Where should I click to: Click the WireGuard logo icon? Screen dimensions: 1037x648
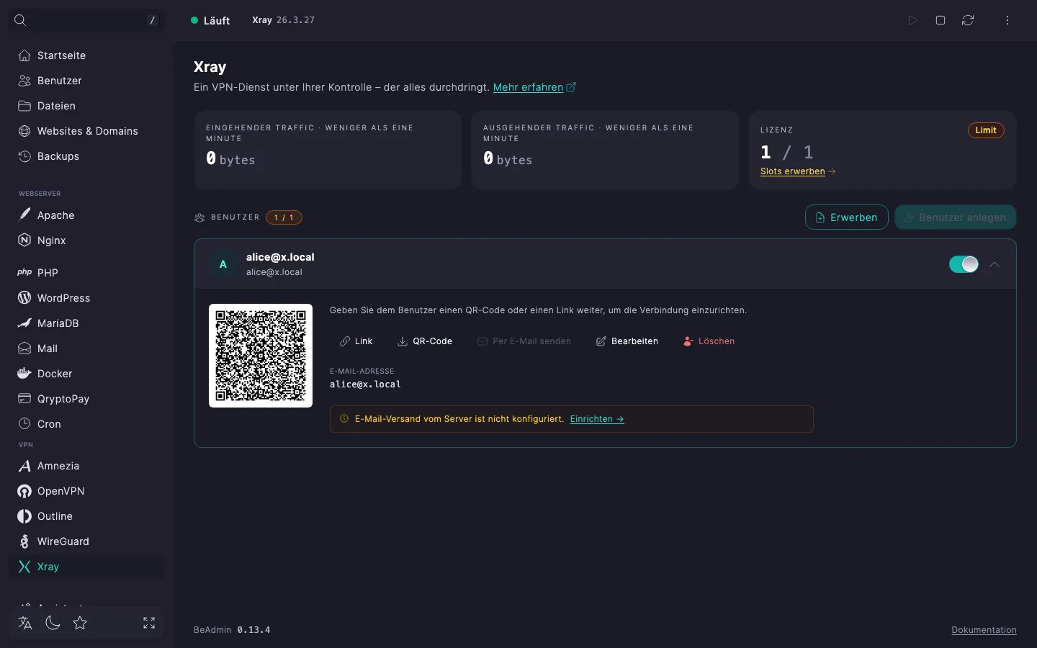pos(24,541)
